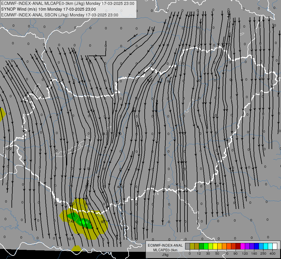Pick the magenta legend swatch

pos(243,246)
